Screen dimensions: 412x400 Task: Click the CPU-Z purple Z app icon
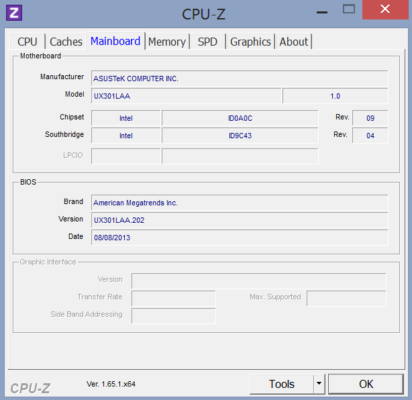(x=14, y=13)
